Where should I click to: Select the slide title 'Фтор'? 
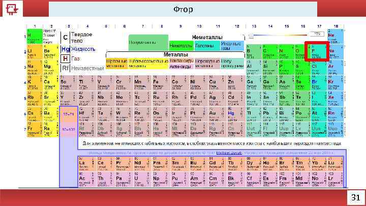coord(183,9)
